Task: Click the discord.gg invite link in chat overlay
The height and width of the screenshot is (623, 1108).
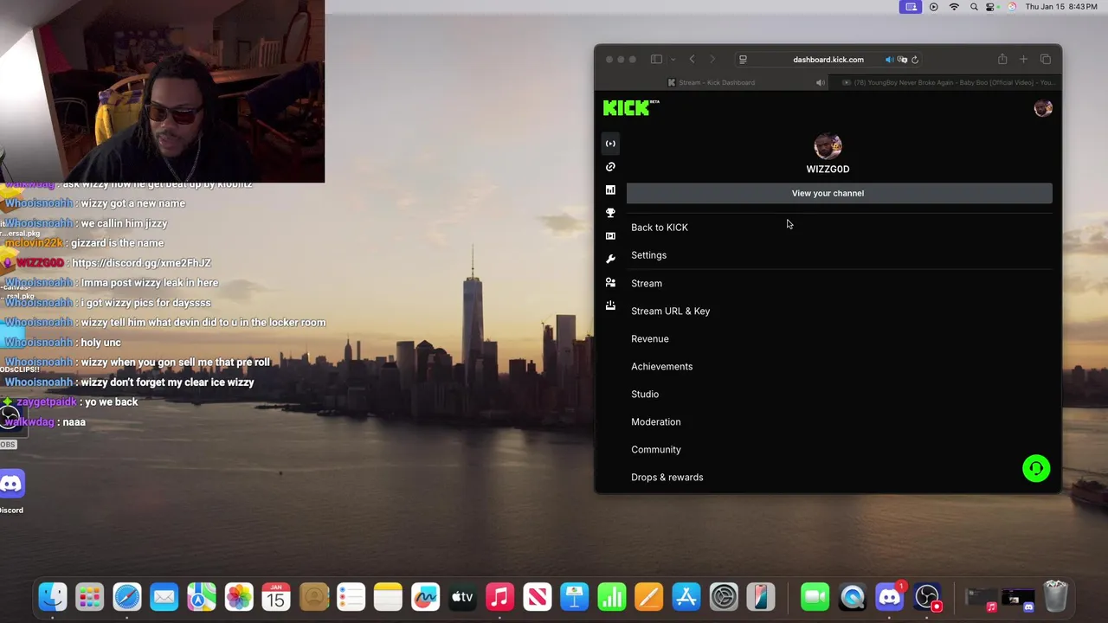Action: 141,263
